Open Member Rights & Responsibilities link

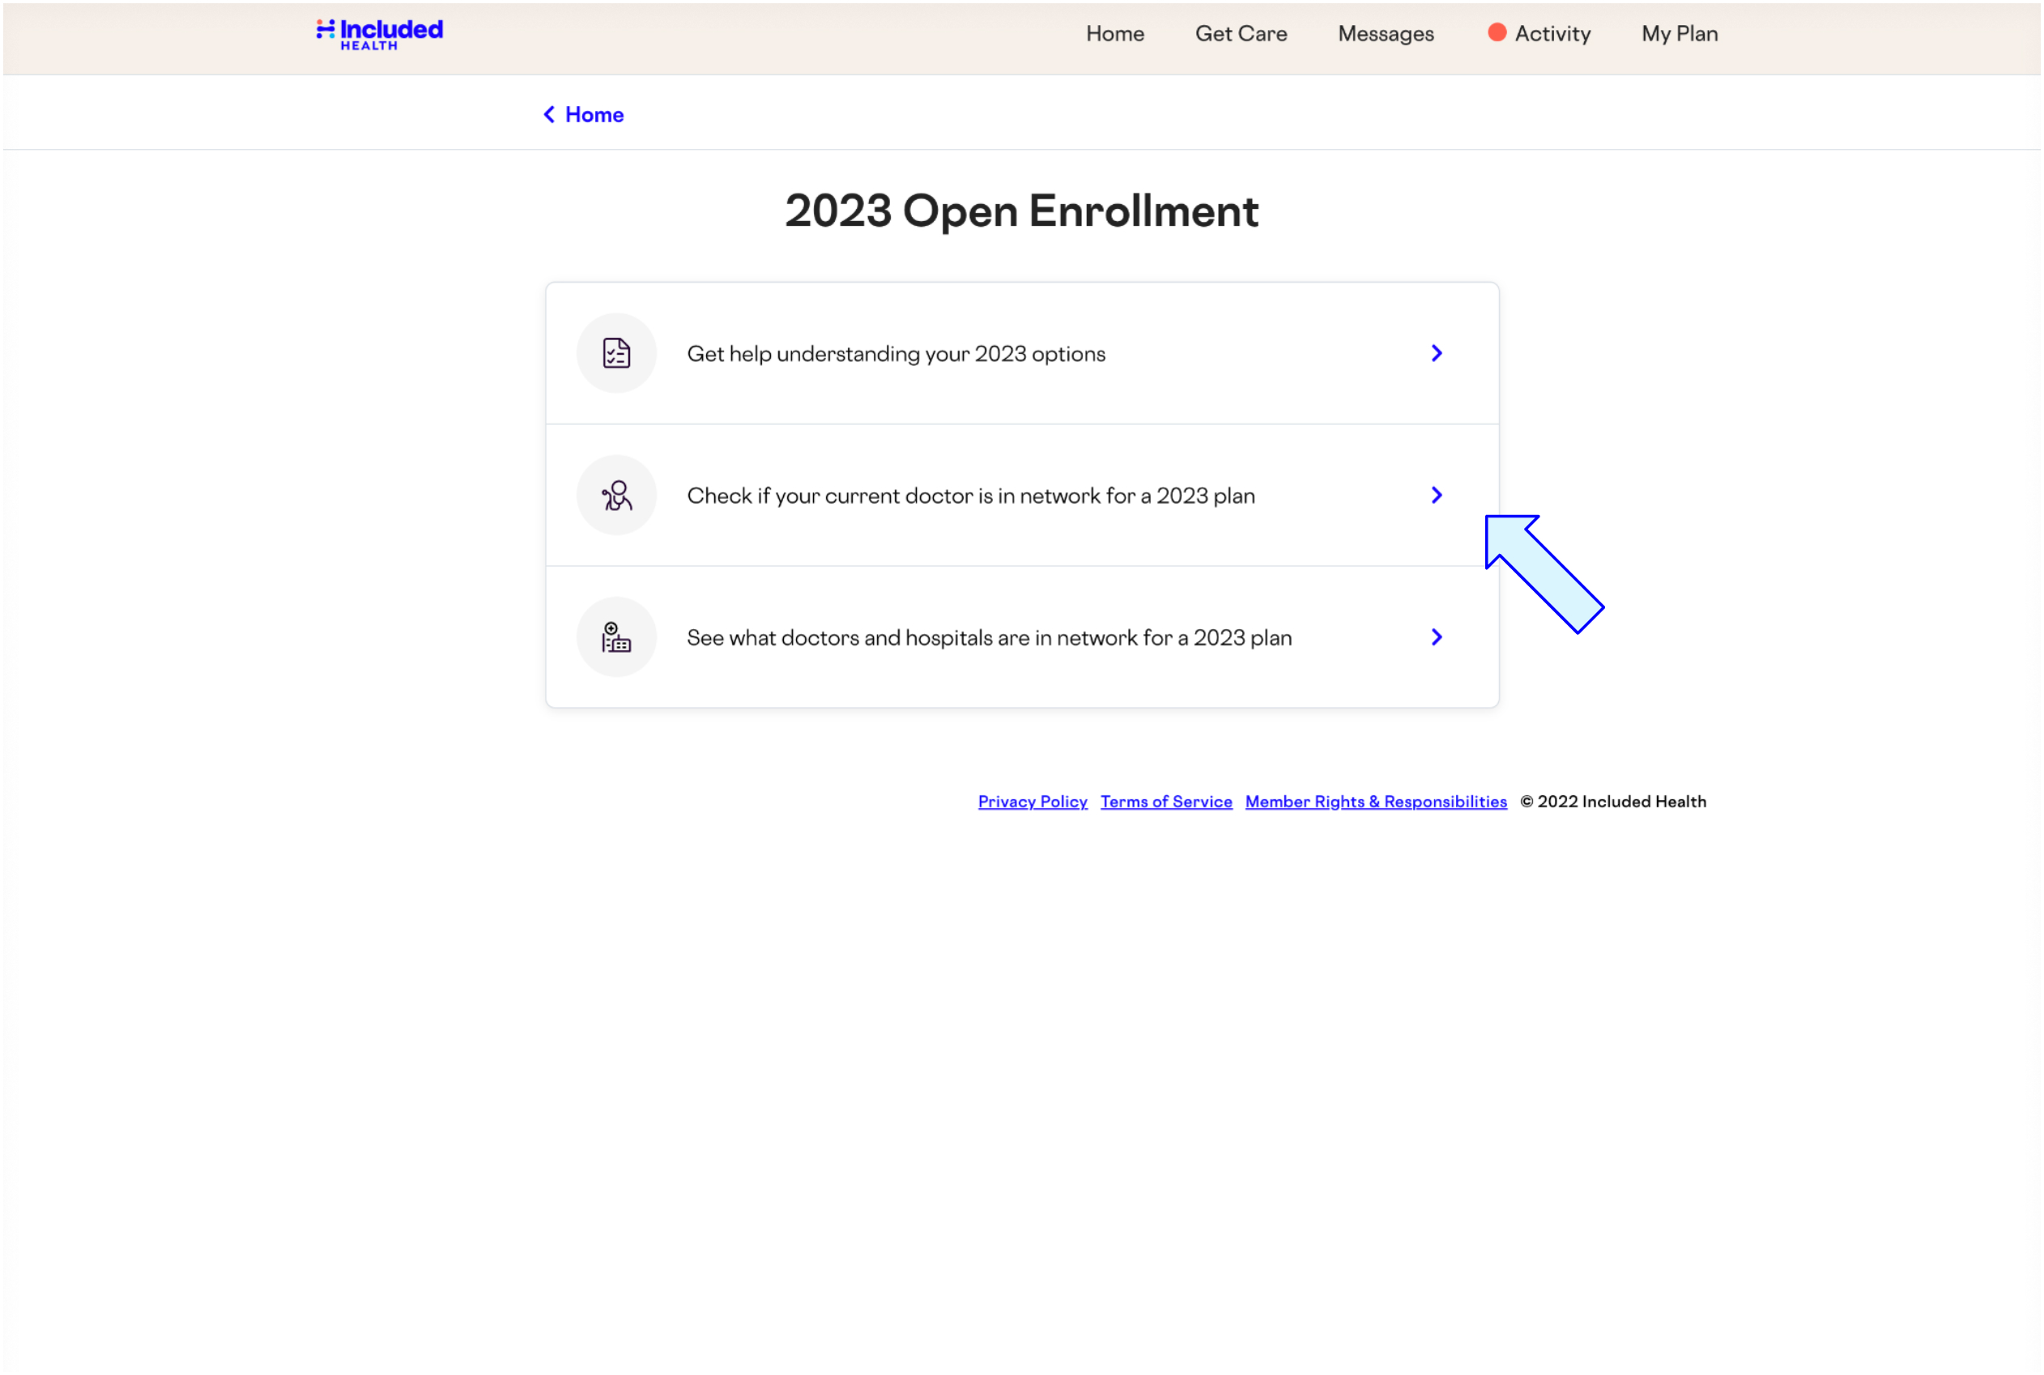pyautogui.click(x=1375, y=802)
